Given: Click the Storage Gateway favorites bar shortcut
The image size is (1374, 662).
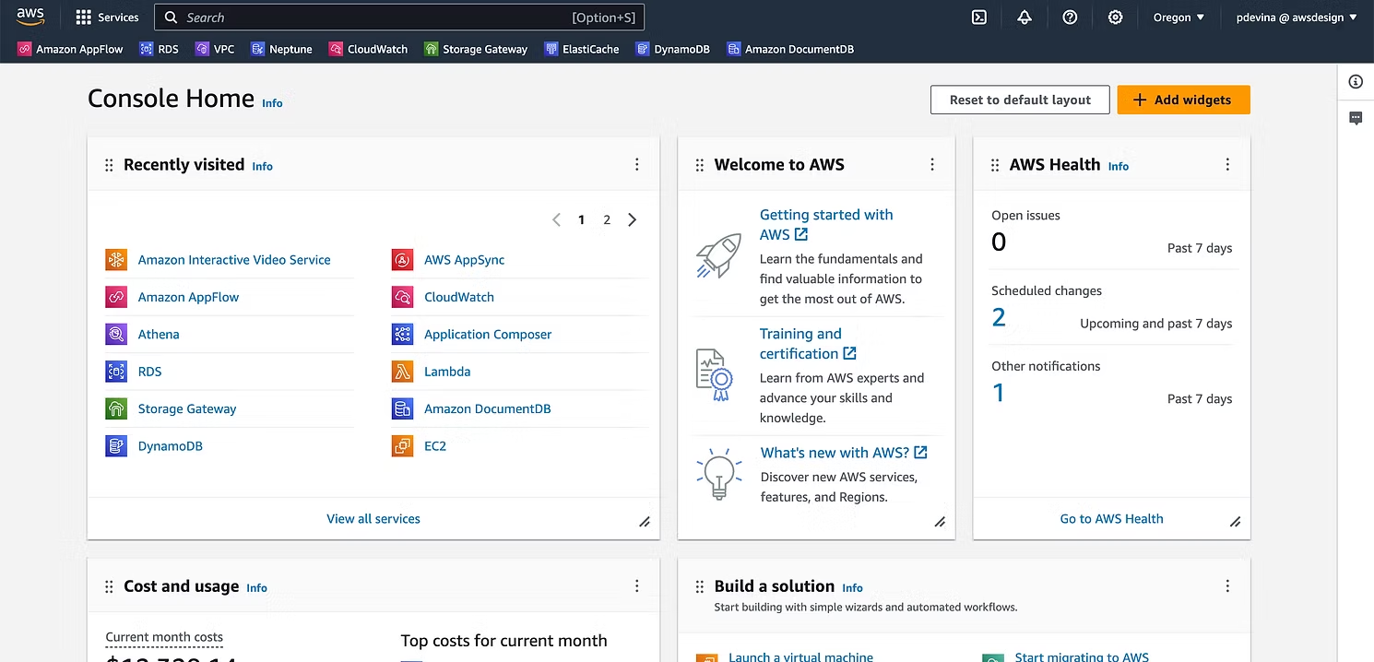Looking at the screenshot, I should coord(476,49).
